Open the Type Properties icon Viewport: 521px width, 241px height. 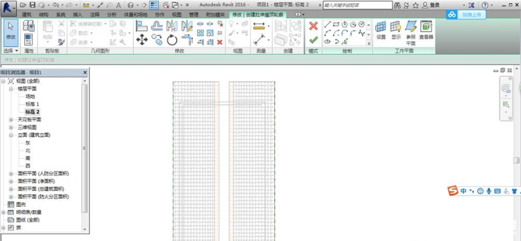coord(29,26)
